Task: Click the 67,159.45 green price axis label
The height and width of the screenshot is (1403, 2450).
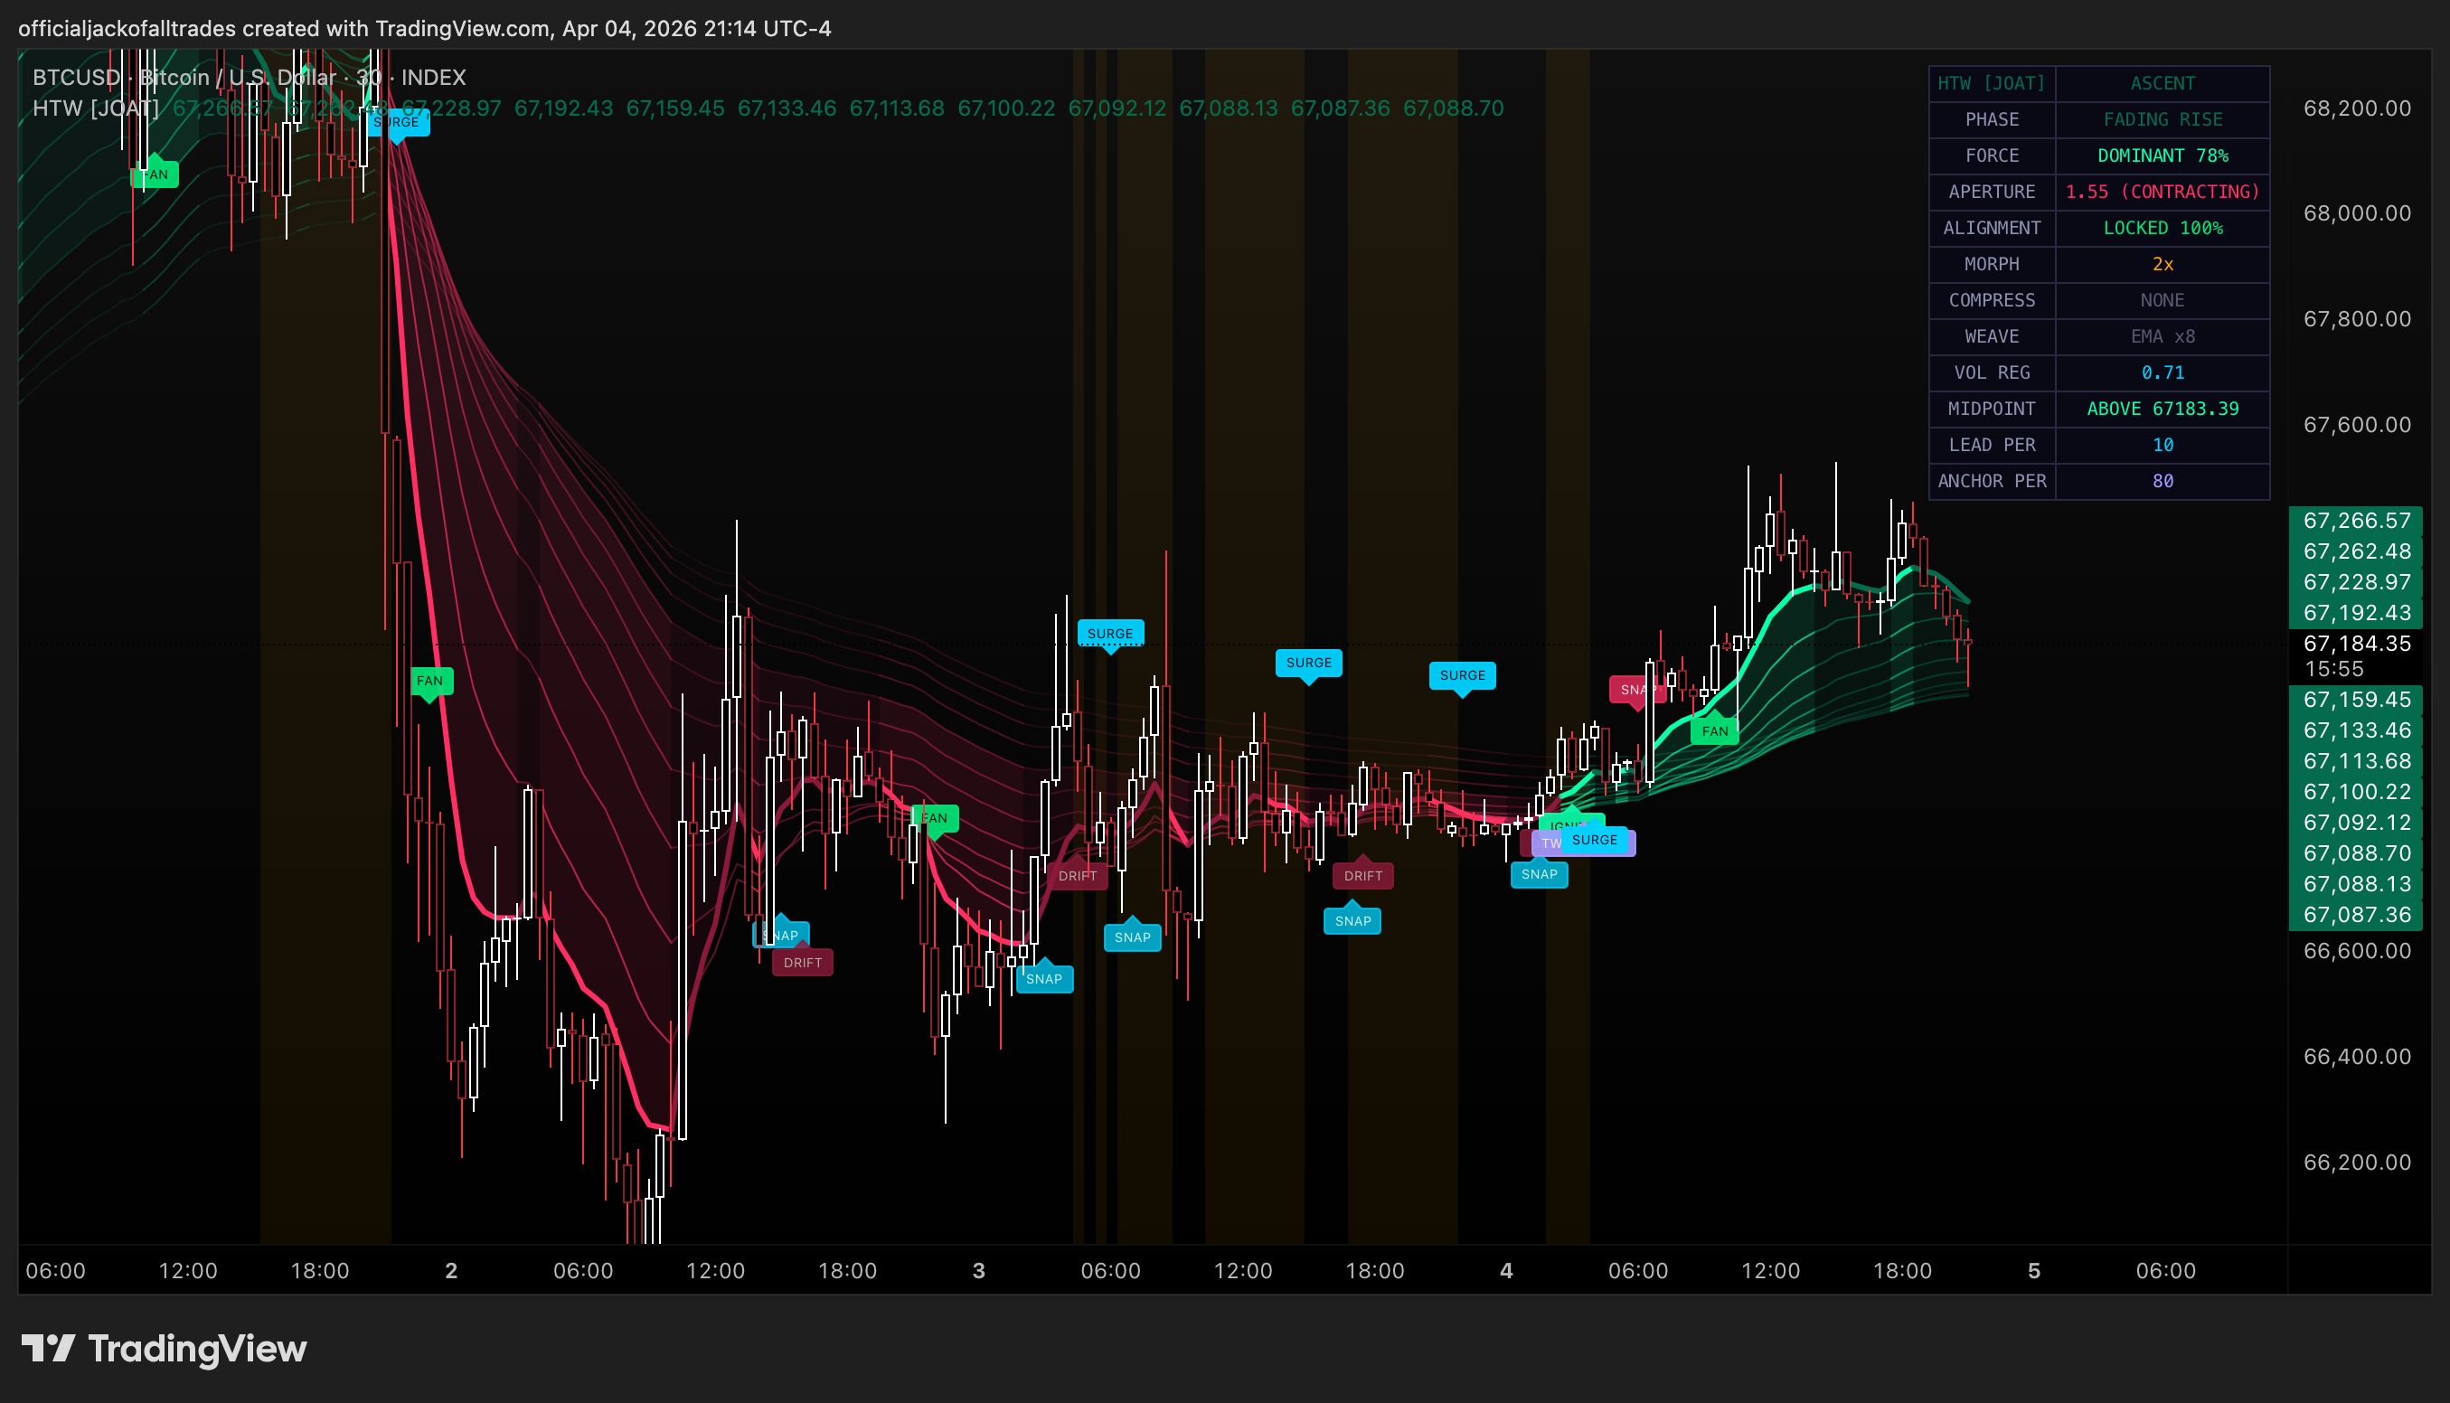Action: [x=2356, y=700]
